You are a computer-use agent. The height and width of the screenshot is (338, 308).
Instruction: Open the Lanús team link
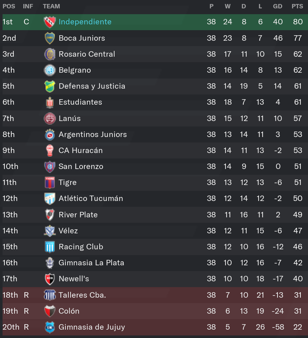point(70,118)
